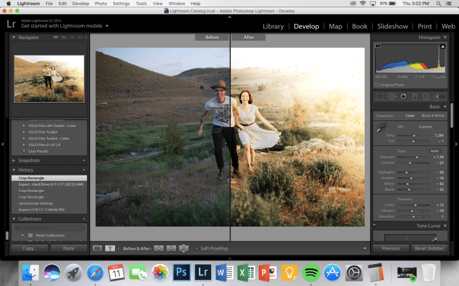459x286 pixels.
Task: Choose the Graduated Filter tool
Action: [414, 96]
